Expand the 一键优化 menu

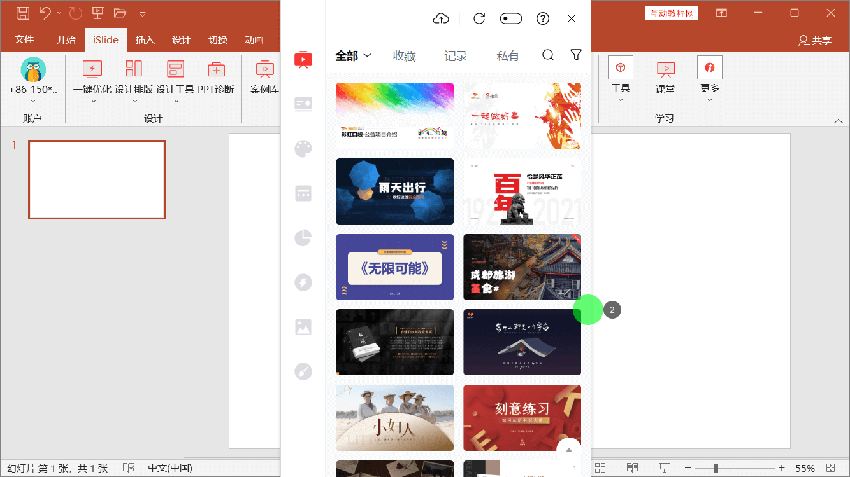tap(92, 81)
